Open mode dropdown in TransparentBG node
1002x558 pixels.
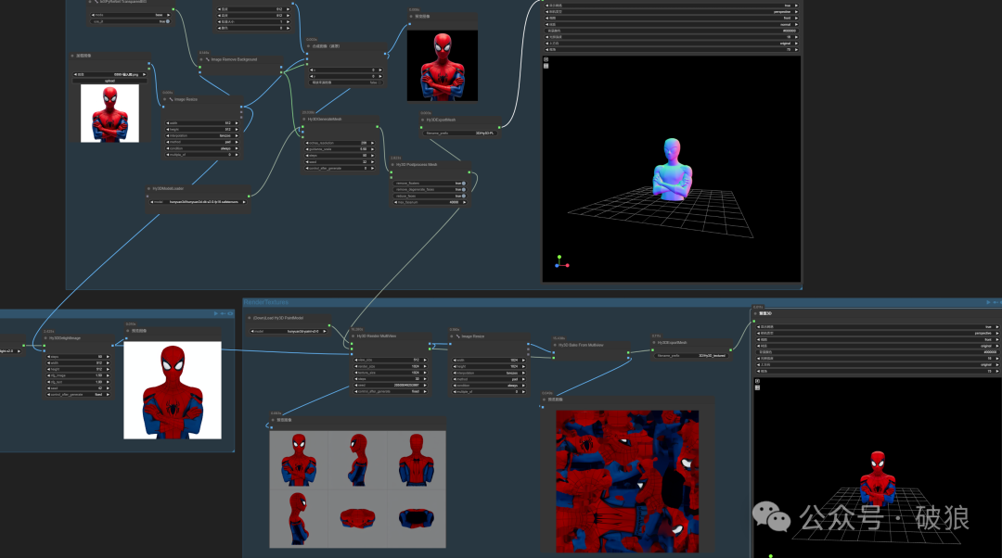(x=131, y=15)
